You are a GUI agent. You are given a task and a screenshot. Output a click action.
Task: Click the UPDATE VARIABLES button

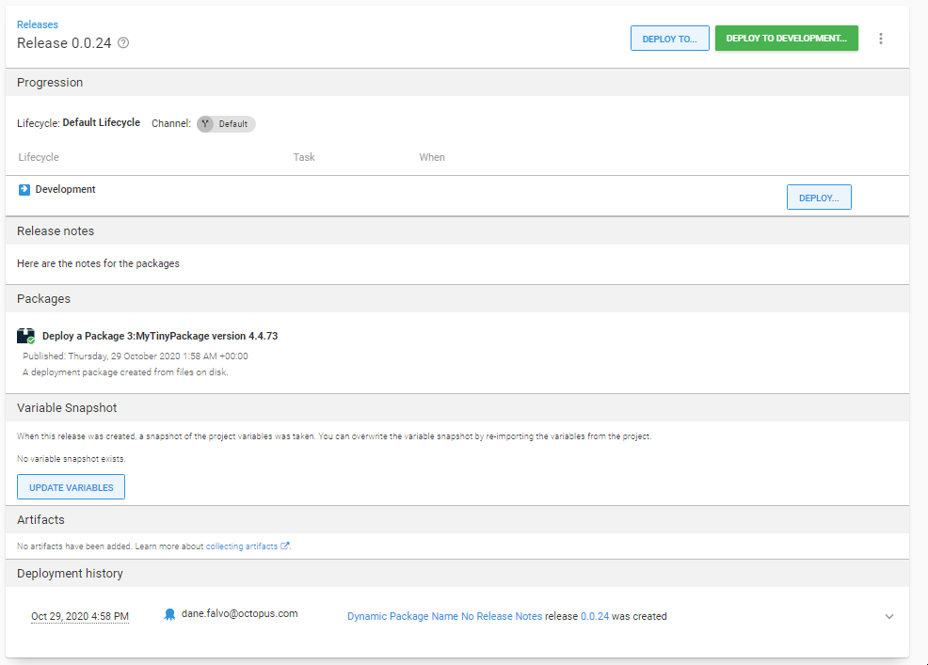[x=71, y=487]
